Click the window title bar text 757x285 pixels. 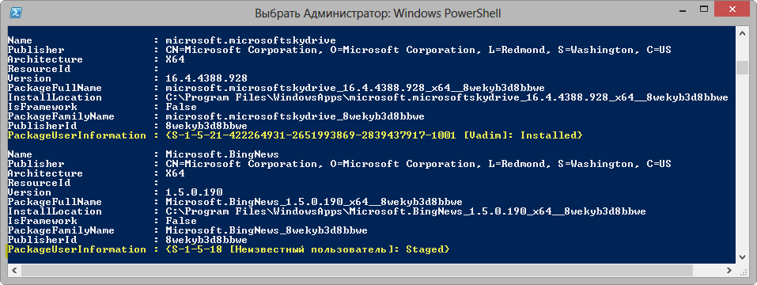[x=378, y=13]
